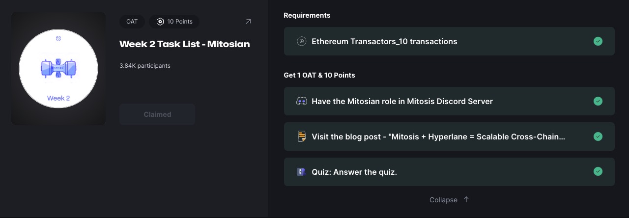This screenshot has width=629, height=218.
Task: Click green checkmark on blog post row
Action: click(x=598, y=136)
